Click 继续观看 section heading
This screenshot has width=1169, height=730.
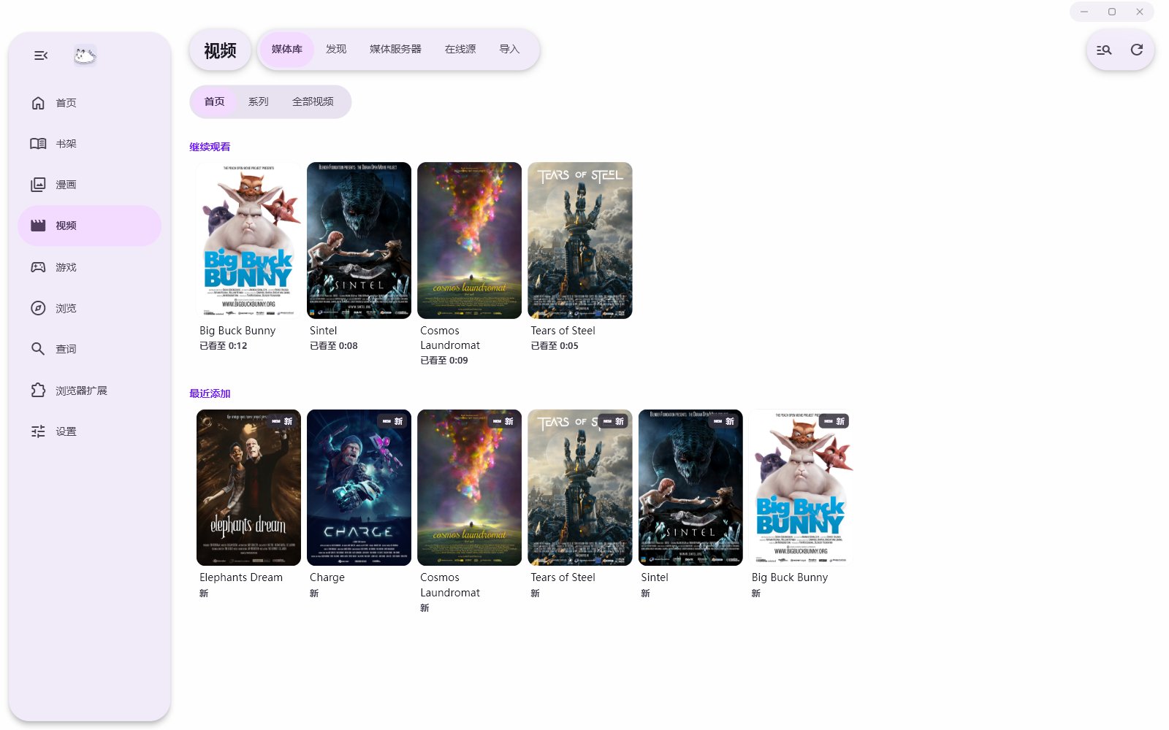pos(210,147)
